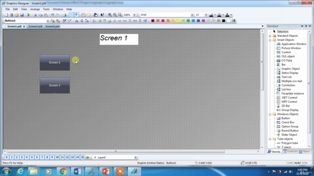Toggle visibility of layer 1

(12, 157)
